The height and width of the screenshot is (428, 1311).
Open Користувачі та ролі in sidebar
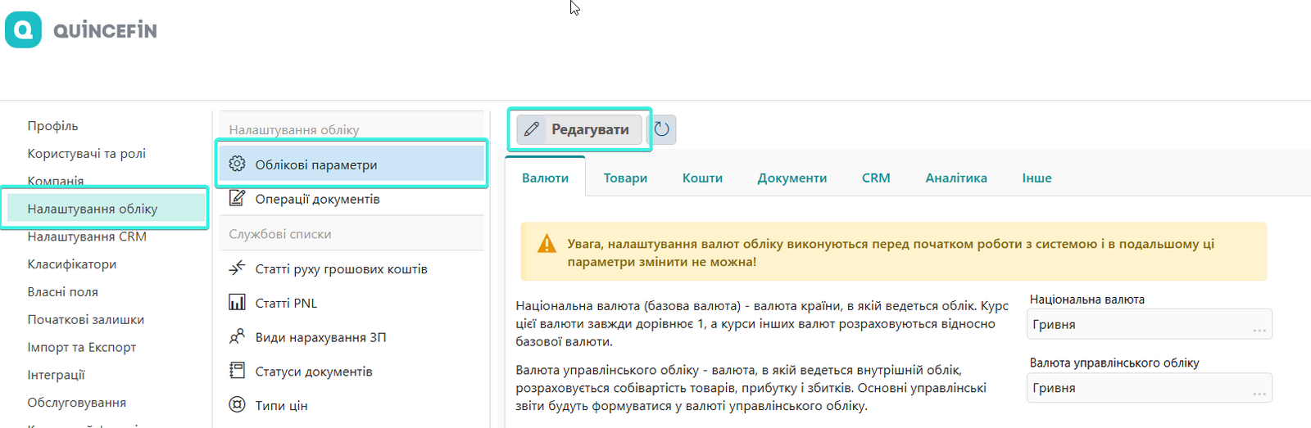click(86, 153)
